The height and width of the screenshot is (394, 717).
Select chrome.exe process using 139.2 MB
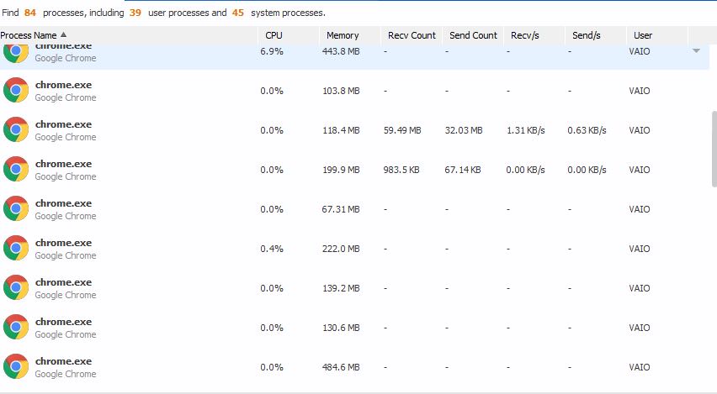354,288
